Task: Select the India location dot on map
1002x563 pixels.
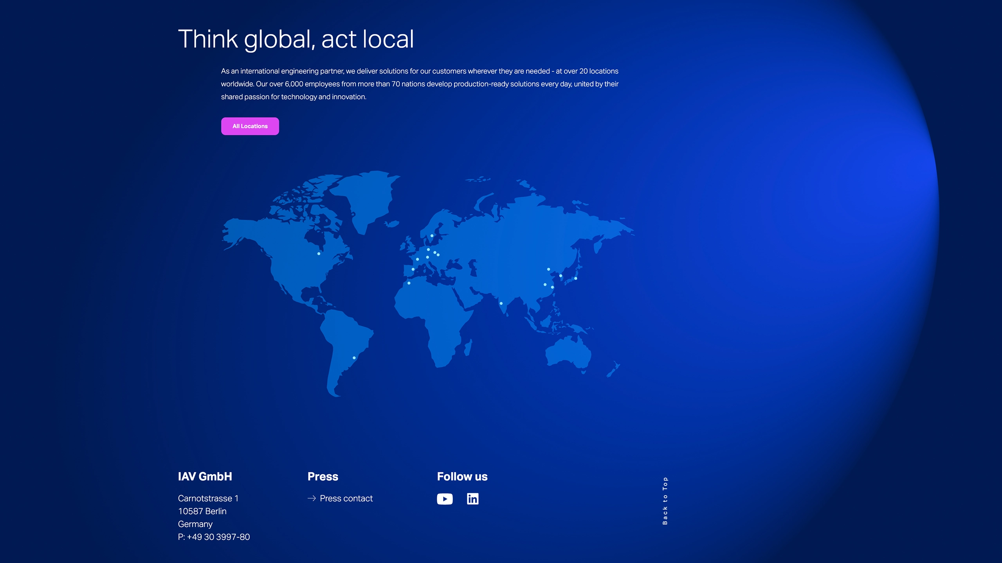Action: (x=501, y=303)
